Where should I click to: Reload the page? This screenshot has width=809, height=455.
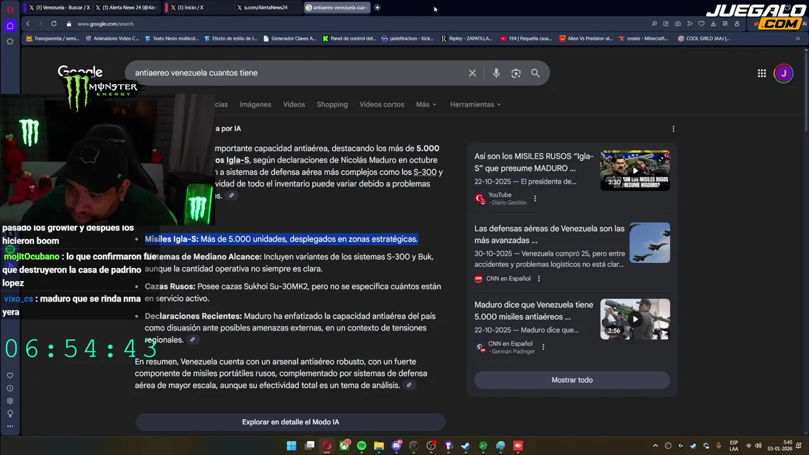pos(53,23)
